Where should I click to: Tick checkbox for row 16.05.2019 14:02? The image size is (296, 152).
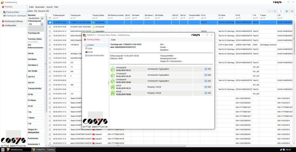pyautogui.click(x=50, y=63)
